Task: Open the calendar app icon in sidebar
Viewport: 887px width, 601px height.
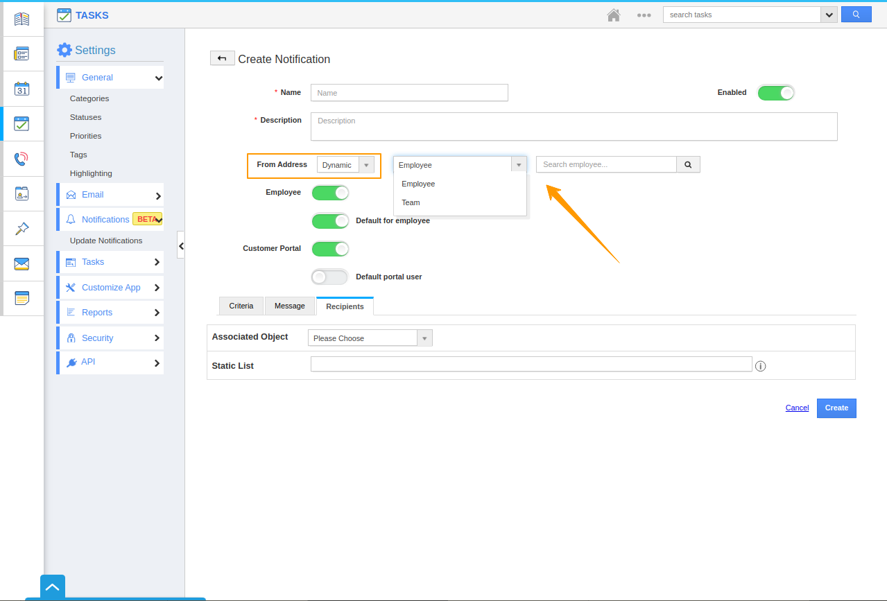Action: 21,89
